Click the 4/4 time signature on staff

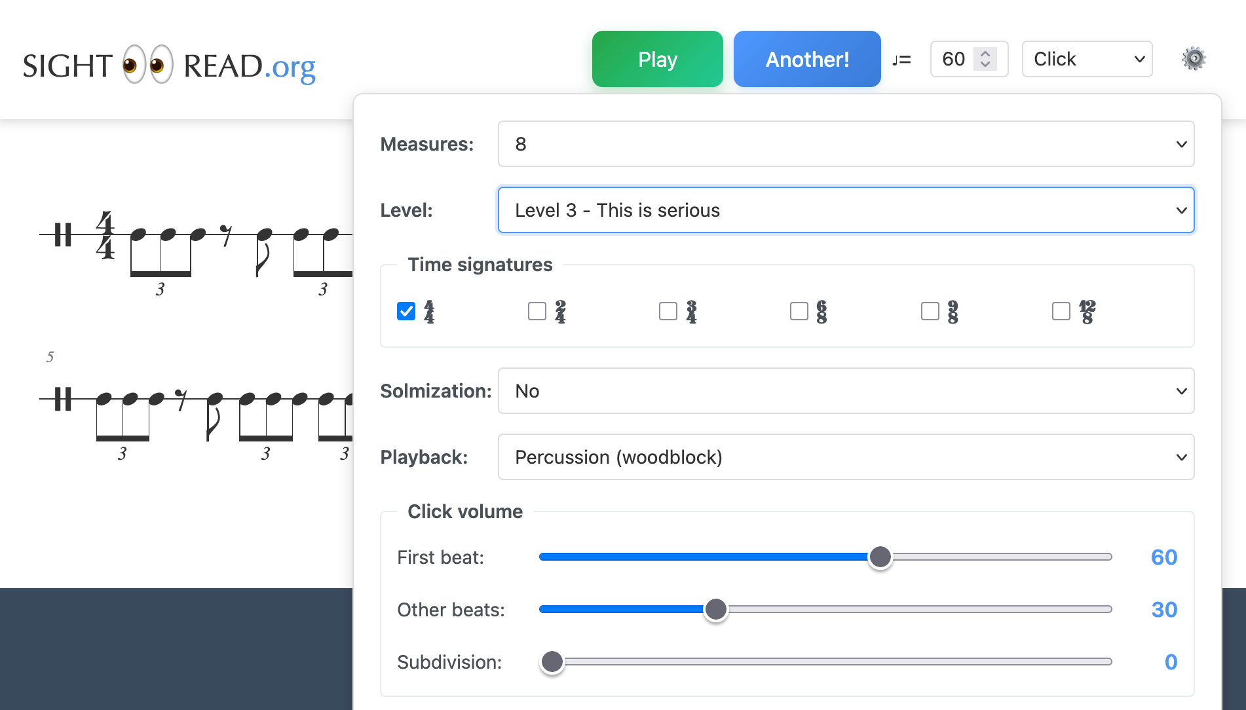[105, 234]
